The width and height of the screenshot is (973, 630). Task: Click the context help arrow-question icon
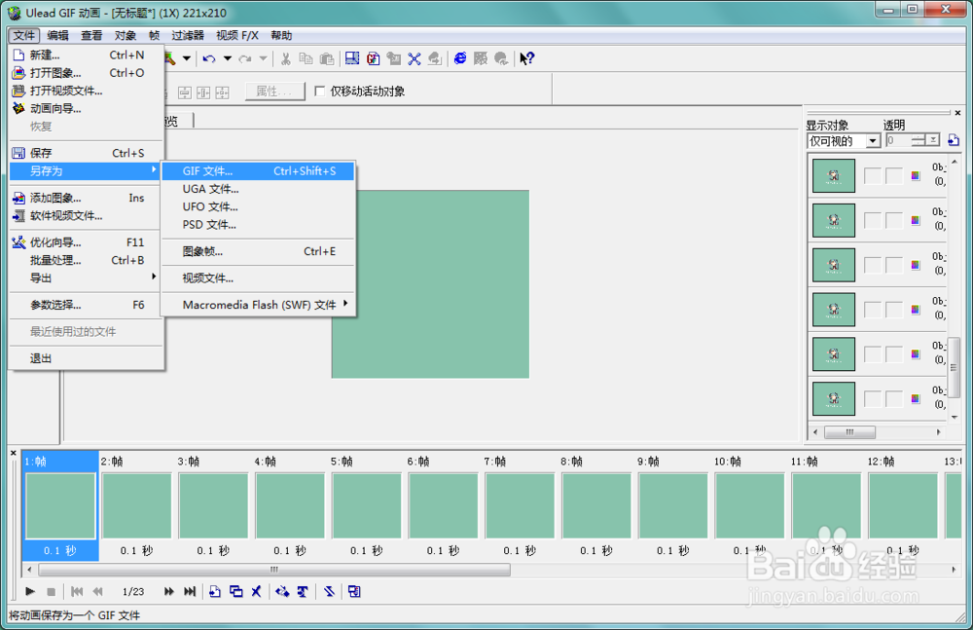click(526, 58)
